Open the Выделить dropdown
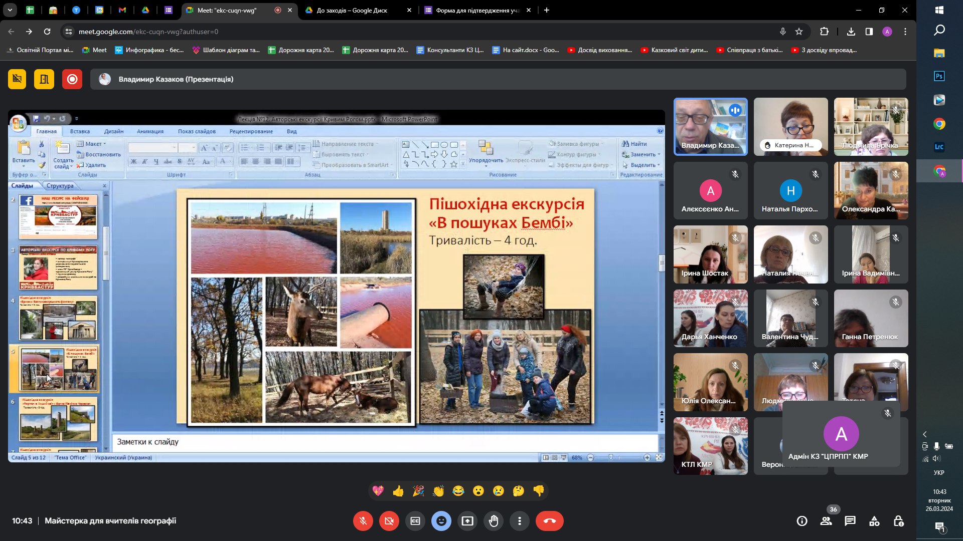 (x=641, y=165)
